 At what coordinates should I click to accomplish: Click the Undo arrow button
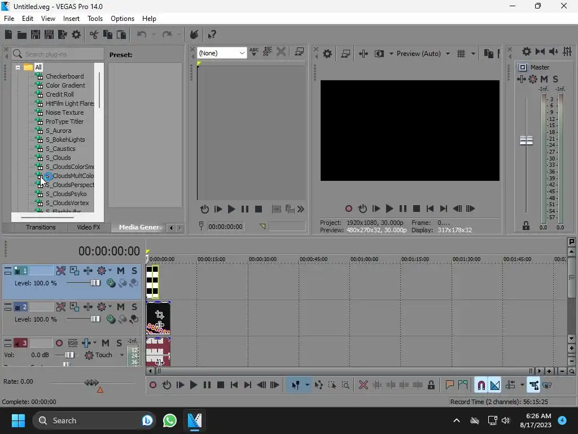[142, 34]
